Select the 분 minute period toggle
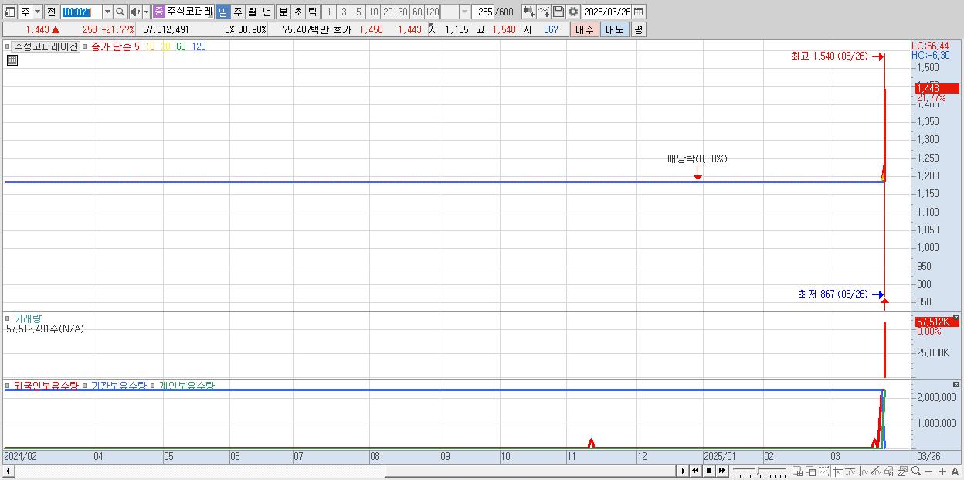This screenshot has width=964, height=480. click(x=283, y=12)
